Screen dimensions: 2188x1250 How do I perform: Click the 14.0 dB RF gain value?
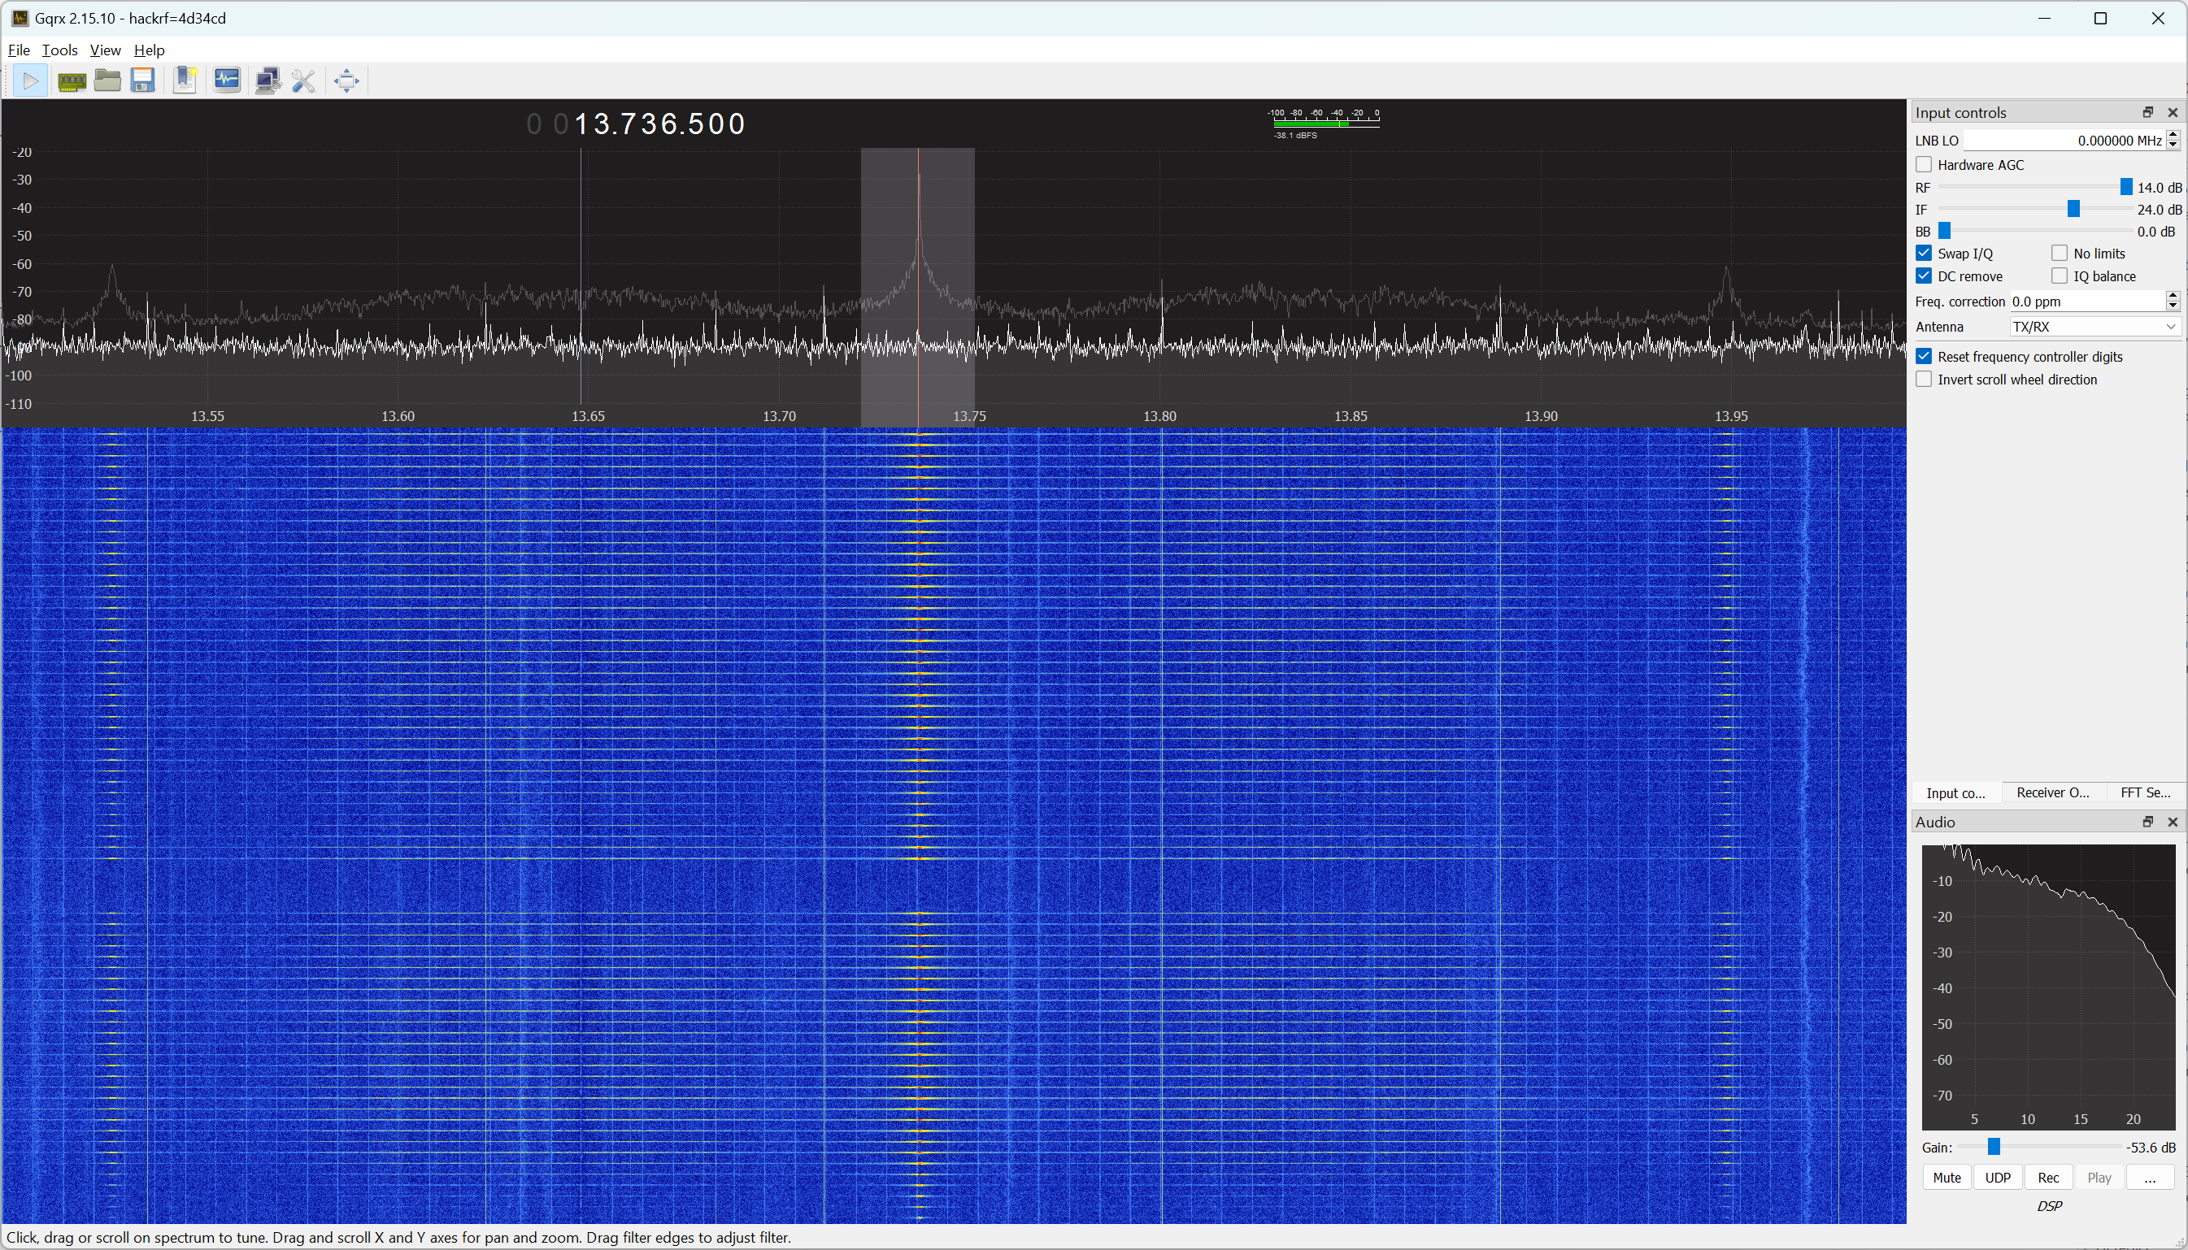pos(2159,187)
